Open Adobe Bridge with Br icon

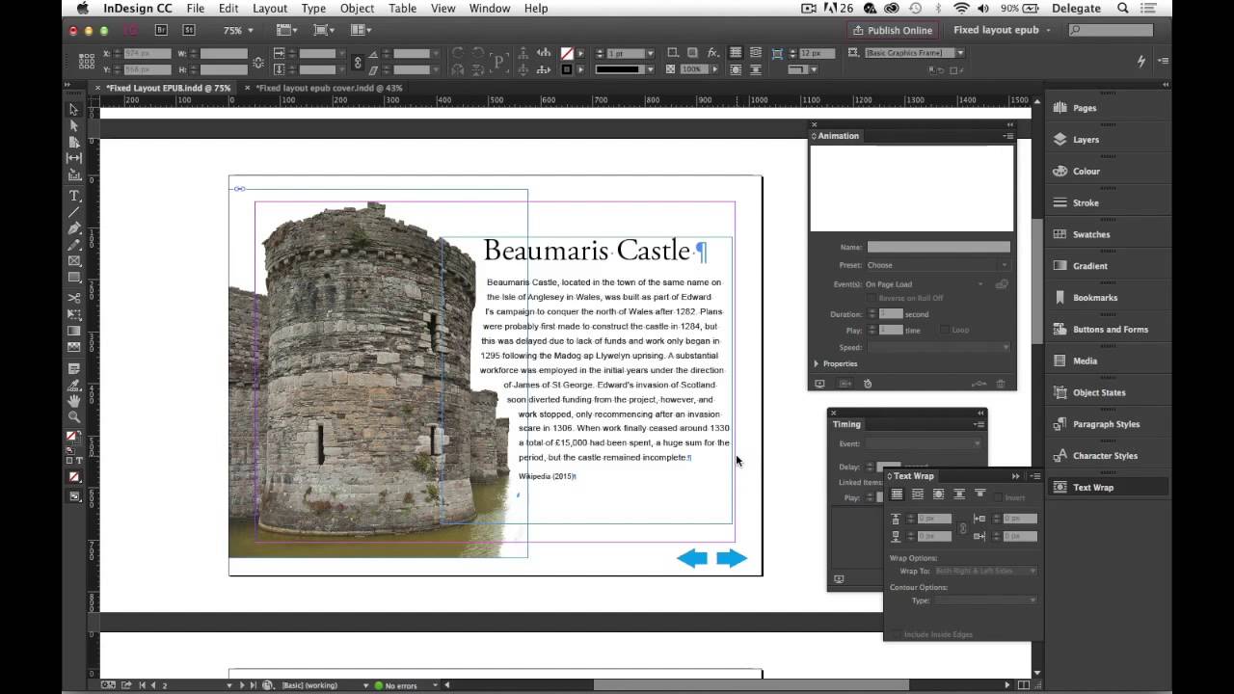point(161,30)
